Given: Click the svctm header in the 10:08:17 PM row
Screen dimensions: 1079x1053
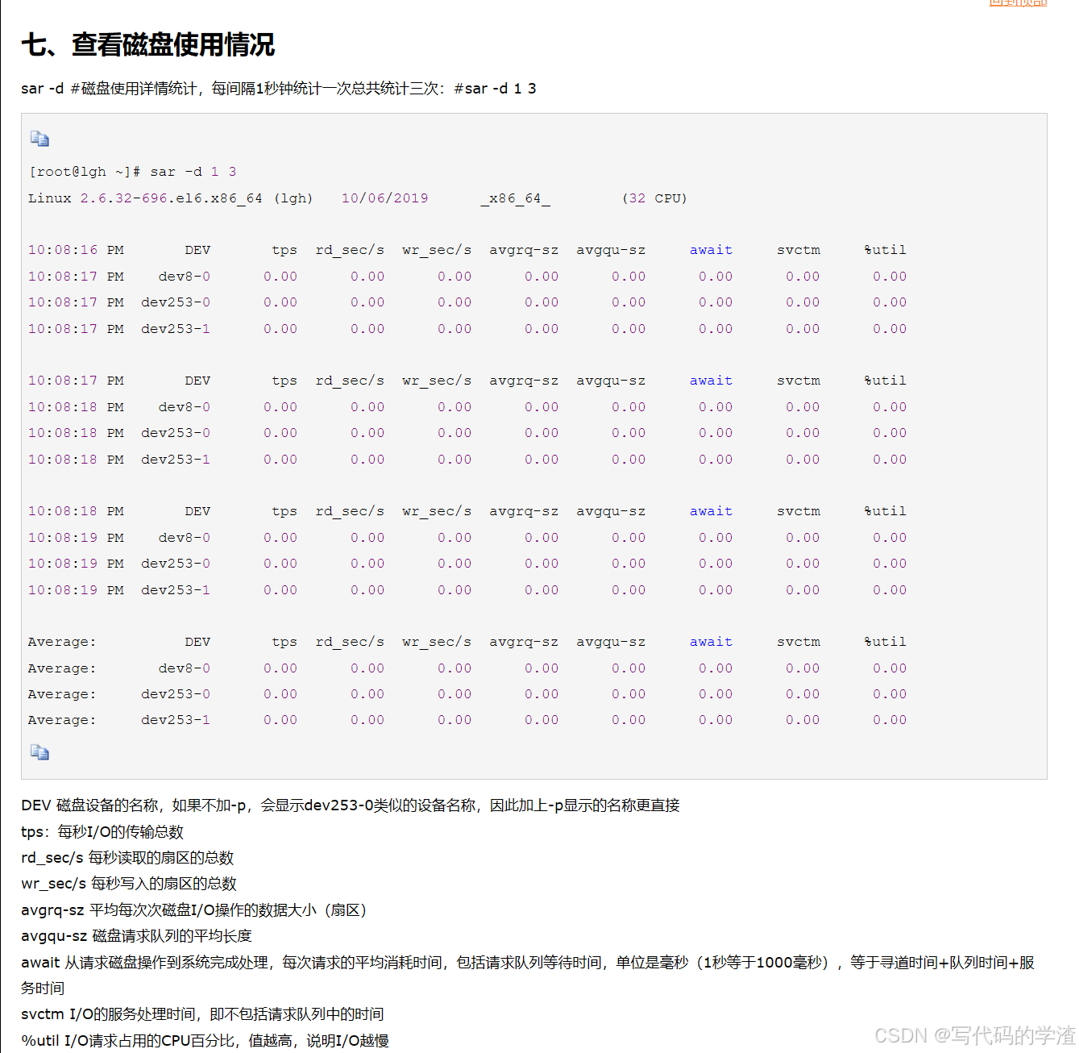Looking at the screenshot, I should [x=799, y=381].
